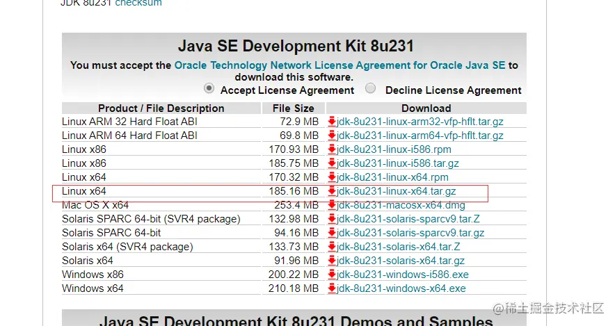Click download arrow icon for linux-x64.rpm
This screenshot has width=615, height=326.
pyautogui.click(x=332, y=177)
